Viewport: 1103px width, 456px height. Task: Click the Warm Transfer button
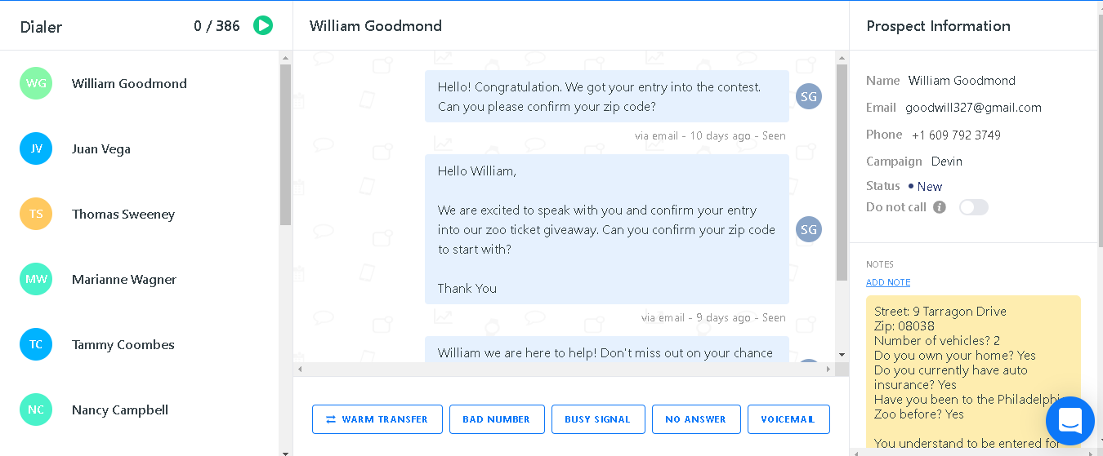[x=377, y=419]
